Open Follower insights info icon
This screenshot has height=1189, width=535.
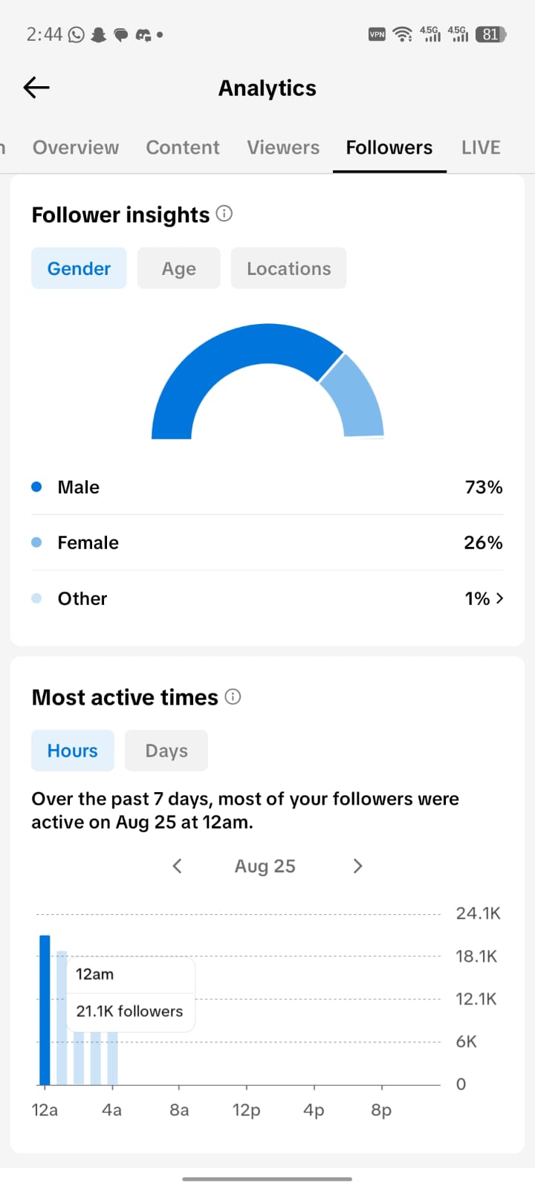[x=224, y=214]
